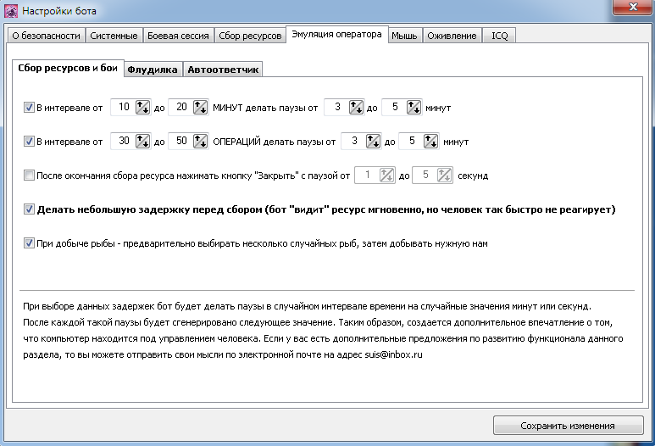
Task: Toggle the 'При добыче рыбы' checkbox
Action: pyautogui.click(x=29, y=243)
